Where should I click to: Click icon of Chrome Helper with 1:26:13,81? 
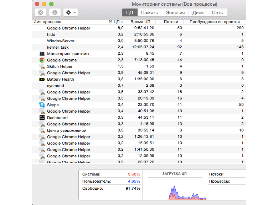point(42,137)
